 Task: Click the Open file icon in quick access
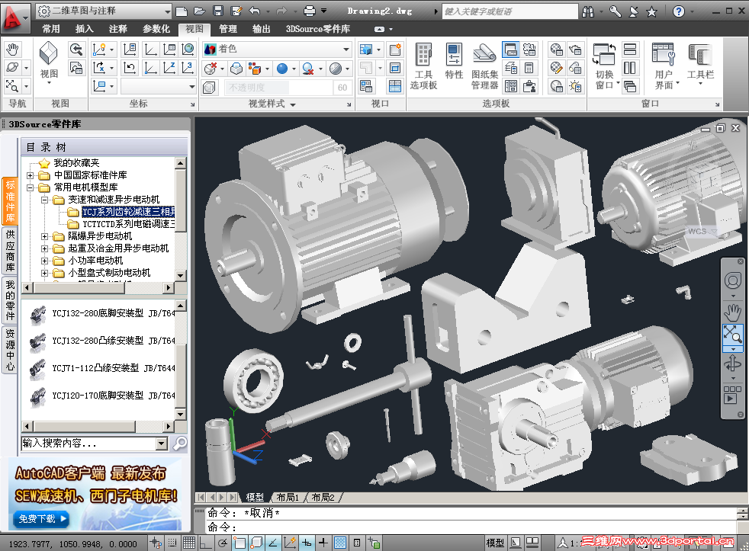[x=200, y=11]
